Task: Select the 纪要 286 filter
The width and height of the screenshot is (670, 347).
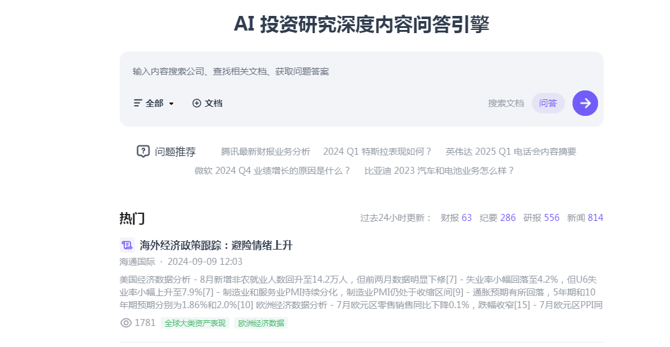Action: 497,218
